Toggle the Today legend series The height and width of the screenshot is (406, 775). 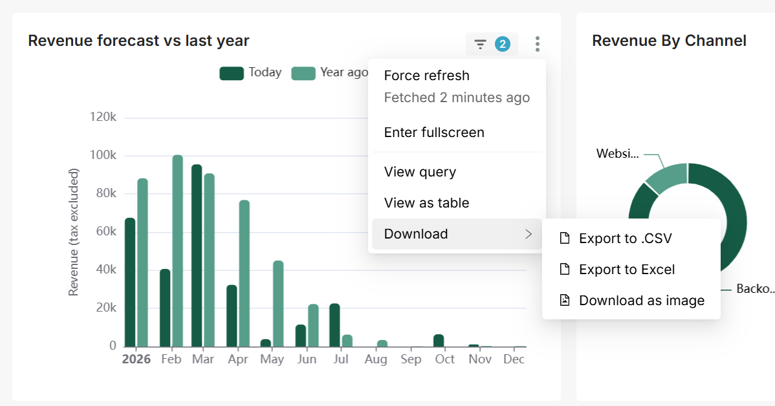[265, 72]
